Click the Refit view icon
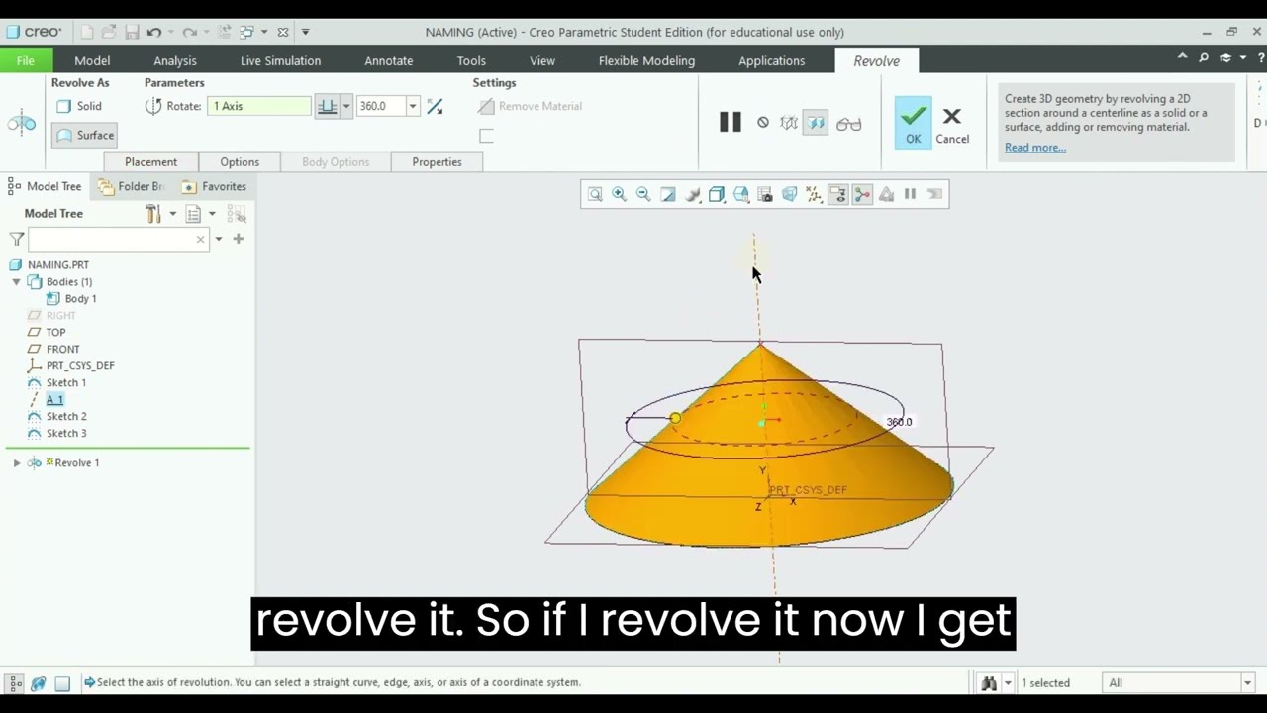 [595, 194]
